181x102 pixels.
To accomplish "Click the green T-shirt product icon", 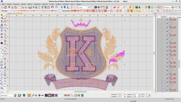I will [x=149, y=7].
